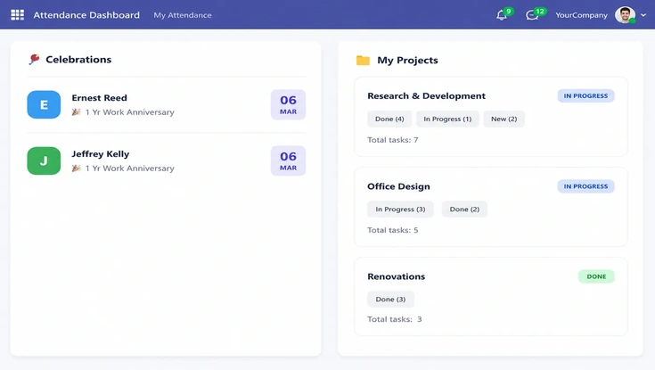Click Ernest Reed's 1 Yr Work Anniversary text

click(130, 112)
